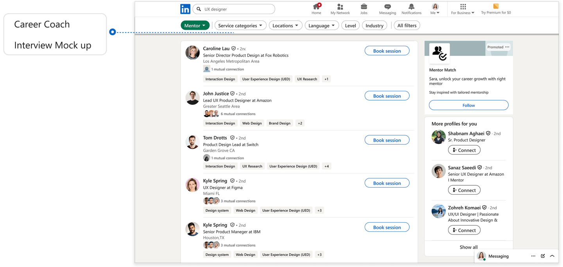Book session with Caroline Lau
Screen dimensions: 563x267
click(x=387, y=51)
